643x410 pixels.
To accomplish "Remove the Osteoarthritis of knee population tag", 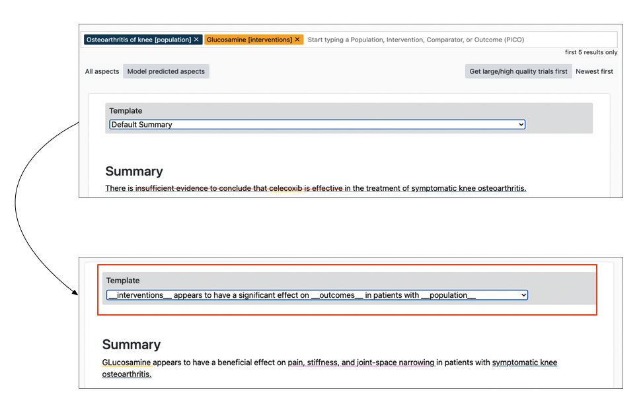I will 196,40.
